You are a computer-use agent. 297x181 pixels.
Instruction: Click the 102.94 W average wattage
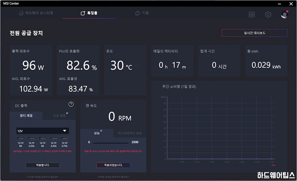(34, 89)
